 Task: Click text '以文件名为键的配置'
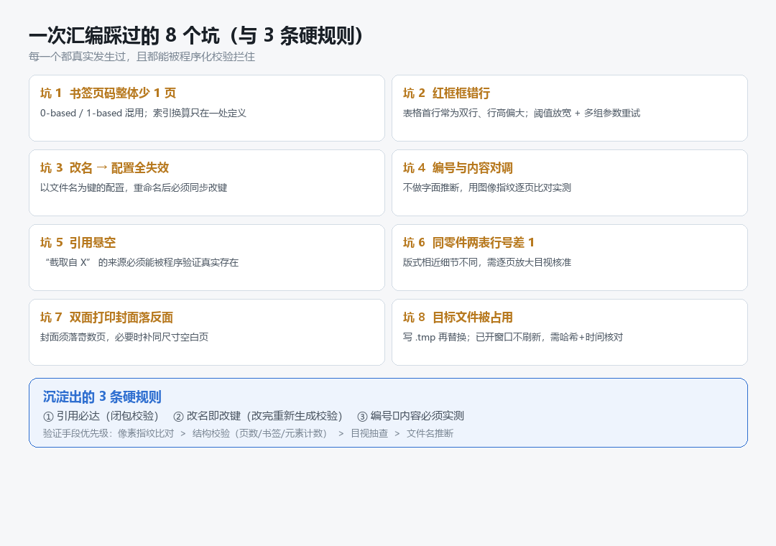pyautogui.click(x=82, y=188)
